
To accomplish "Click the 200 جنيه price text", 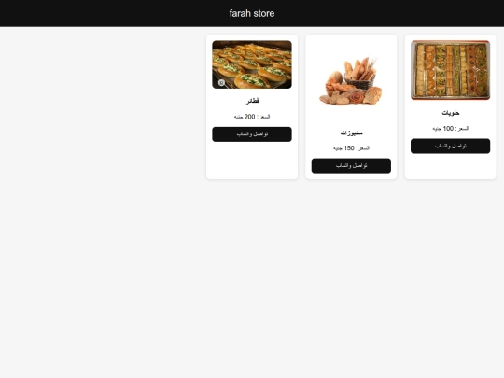I will click(245, 117).
